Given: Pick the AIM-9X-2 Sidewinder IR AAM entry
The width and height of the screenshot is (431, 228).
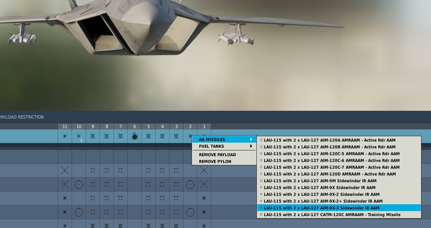Looking at the screenshot, I should click(x=339, y=194).
